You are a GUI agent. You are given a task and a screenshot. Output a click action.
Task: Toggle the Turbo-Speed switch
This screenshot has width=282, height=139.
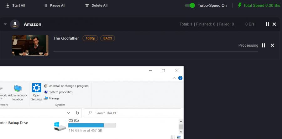pyautogui.click(x=190, y=5)
